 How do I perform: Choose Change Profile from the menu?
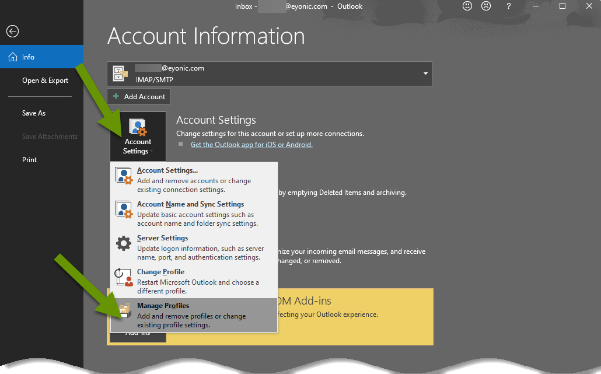[x=194, y=281]
